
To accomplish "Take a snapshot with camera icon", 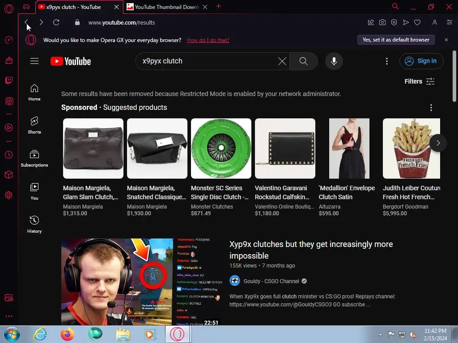I will pyautogui.click(x=382, y=22).
